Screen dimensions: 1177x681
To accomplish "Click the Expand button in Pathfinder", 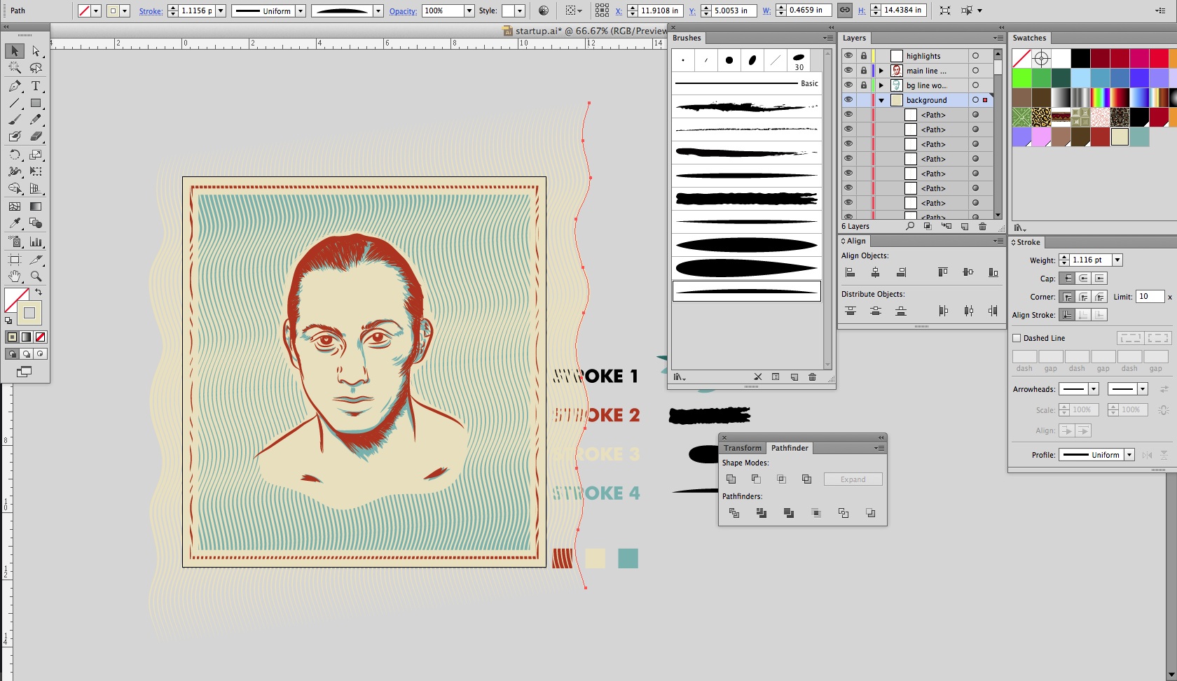I will [853, 479].
